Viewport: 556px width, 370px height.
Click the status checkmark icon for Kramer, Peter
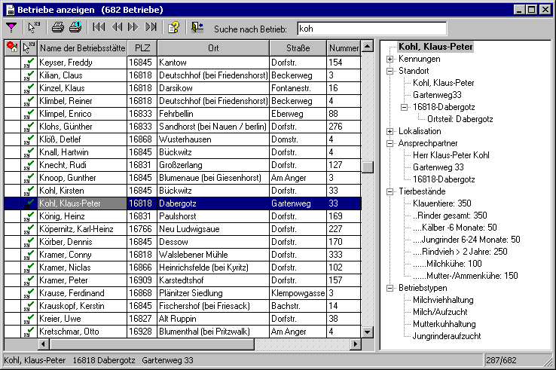click(x=29, y=280)
